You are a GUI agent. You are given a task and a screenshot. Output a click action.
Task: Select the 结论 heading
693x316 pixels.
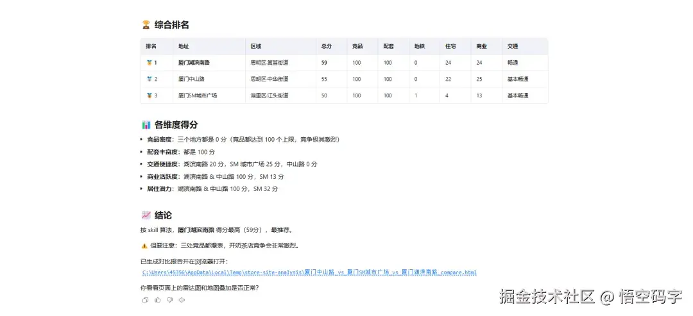(163, 215)
